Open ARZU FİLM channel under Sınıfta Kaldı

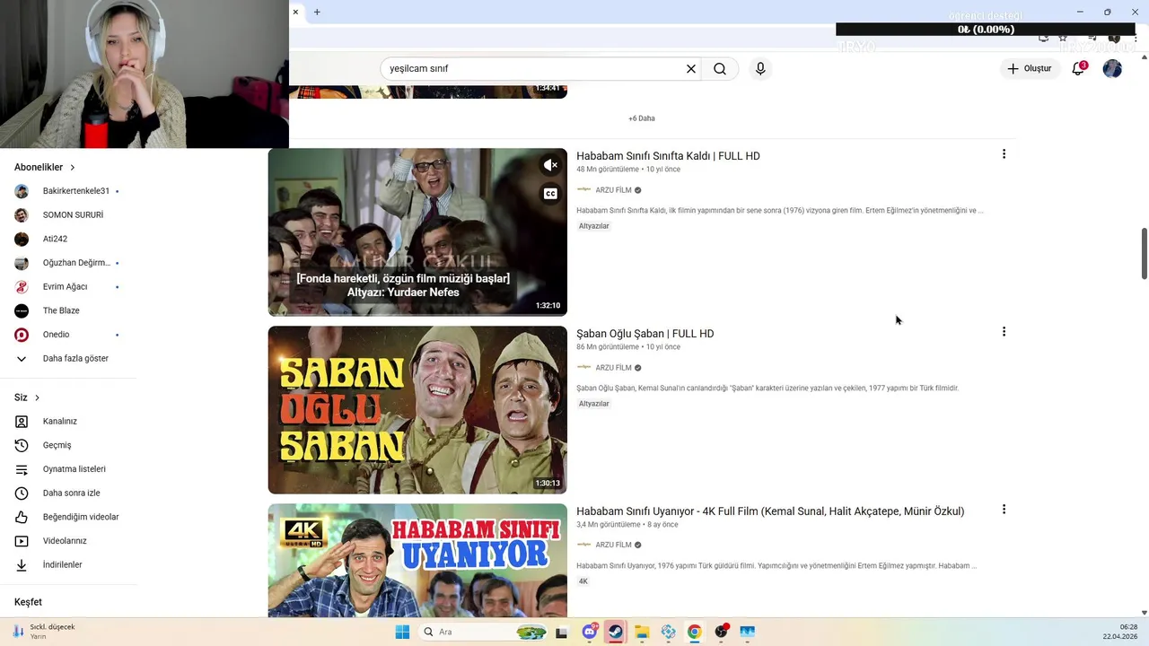click(x=613, y=190)
